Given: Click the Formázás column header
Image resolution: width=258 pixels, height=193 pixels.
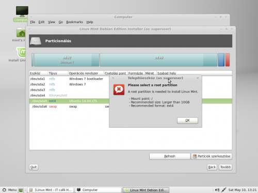Looking at the screenshot, I should coord(136,73).
